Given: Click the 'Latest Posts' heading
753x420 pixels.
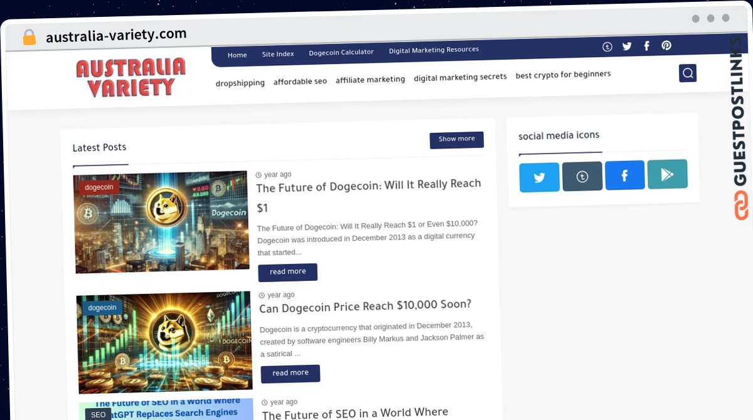Looking at the screenshot, I should [99, 148].
